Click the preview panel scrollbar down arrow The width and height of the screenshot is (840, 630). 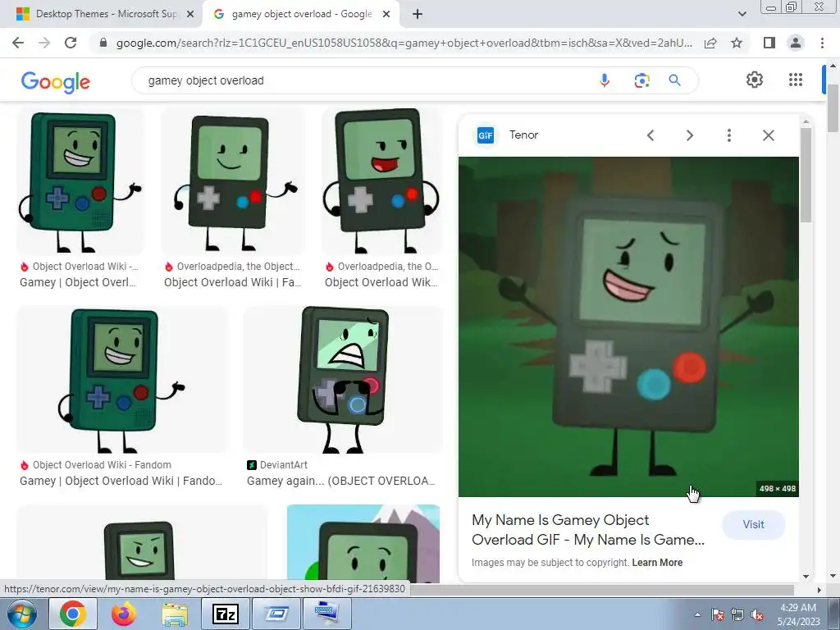pyautogui.click(x=806, y=577)
